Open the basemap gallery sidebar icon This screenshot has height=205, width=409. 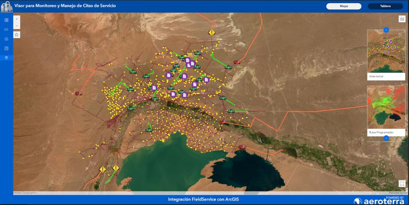[x=6, y=48]
